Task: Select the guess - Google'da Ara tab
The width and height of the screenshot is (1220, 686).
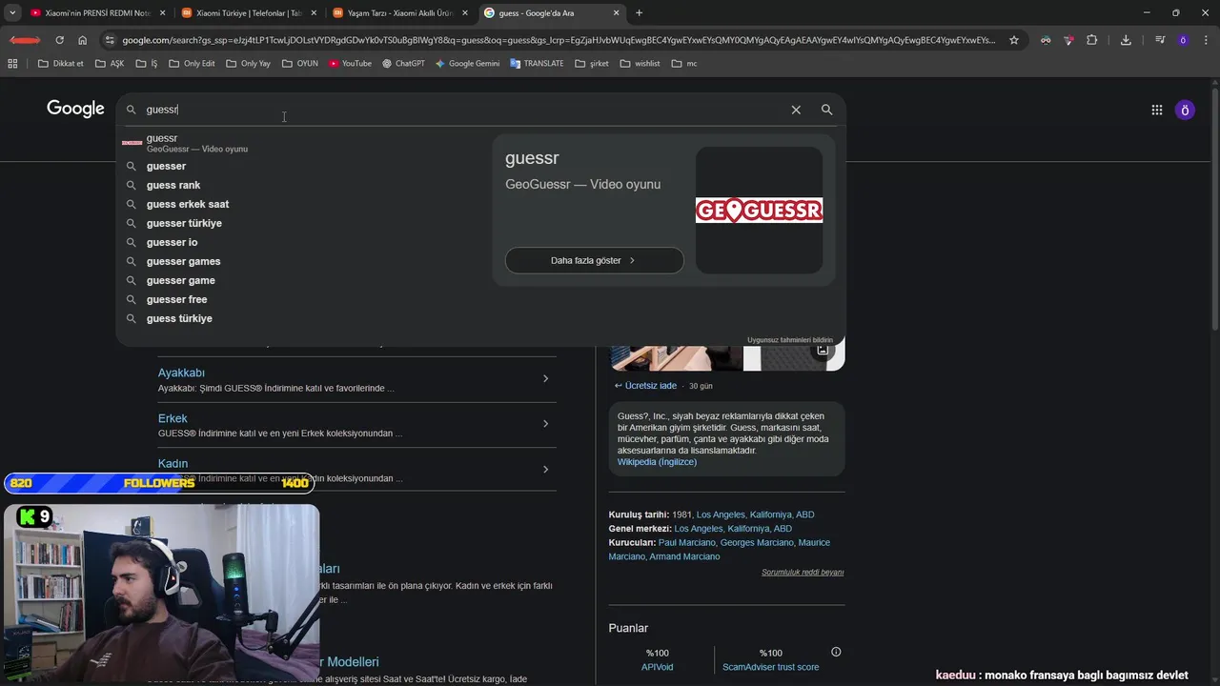Action: click(552, 13)
